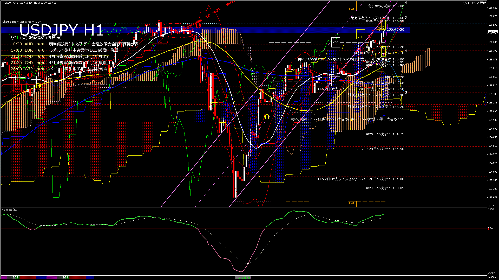Click the current price tag 156.419
This screenshot has width=499, height=280.
[493, 32]
